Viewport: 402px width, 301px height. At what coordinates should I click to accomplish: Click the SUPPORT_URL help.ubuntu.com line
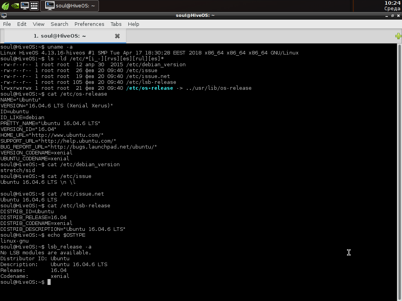pos(58,141)
